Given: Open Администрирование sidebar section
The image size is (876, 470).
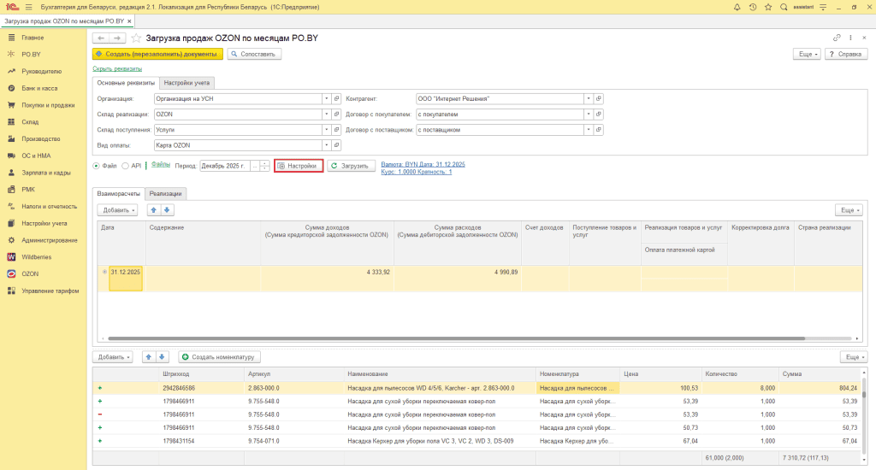Looking at the screenshot, I should (x=49, y=241).
